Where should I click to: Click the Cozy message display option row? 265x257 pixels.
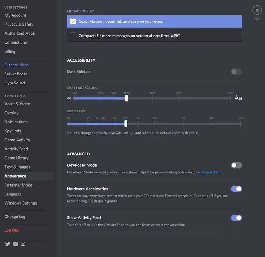tap(154, 22)
